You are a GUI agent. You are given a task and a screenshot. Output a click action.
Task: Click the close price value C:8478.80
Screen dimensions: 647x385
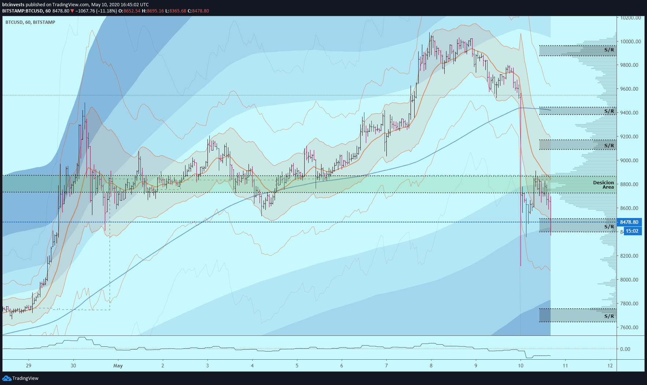tap(198, 11)
